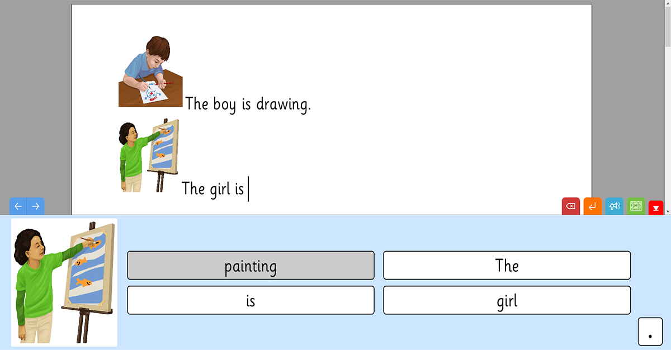Insert the word 'painting' from the grid
This screenshot has width=671, height=350.
point(251,266)
